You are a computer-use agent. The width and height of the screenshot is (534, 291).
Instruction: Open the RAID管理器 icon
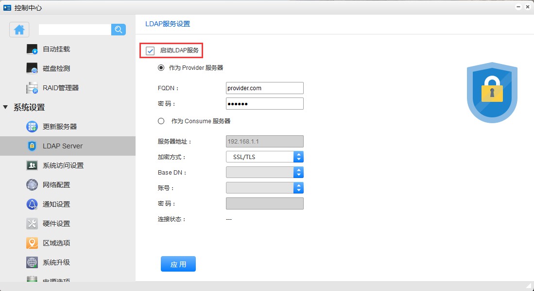point(32,88)
